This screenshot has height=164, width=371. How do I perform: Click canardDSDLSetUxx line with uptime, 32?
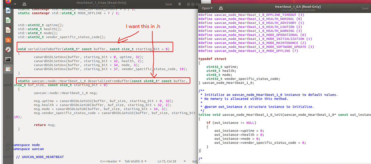tap(88, 57)
